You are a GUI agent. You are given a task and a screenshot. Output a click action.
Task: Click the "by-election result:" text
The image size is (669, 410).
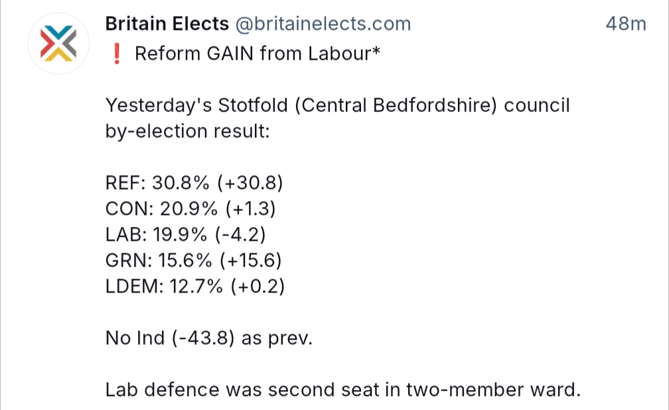[187, 131]
